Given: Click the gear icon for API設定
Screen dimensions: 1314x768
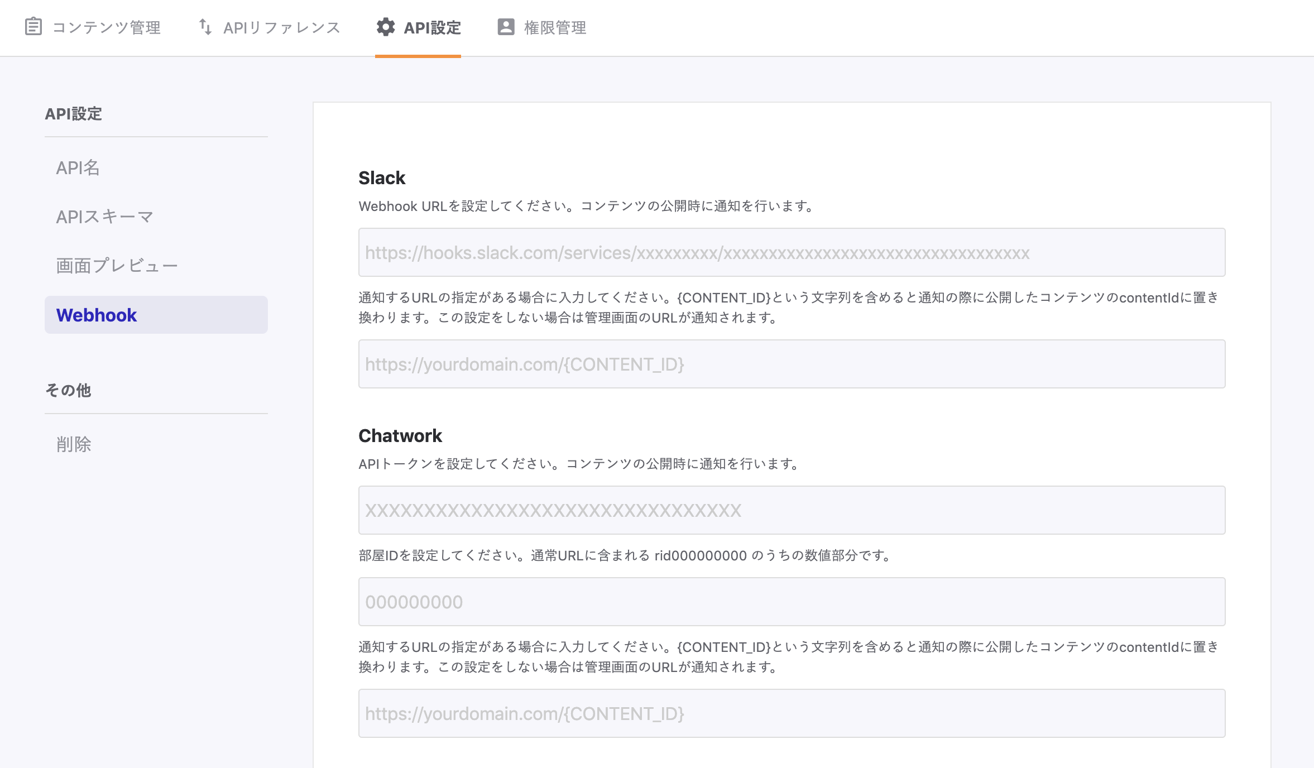Looking at the screenshot, I should (x=385, y=27).
